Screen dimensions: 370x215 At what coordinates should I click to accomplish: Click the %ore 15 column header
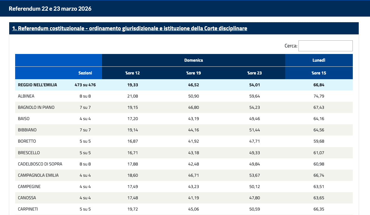click(x=319, y=73)
